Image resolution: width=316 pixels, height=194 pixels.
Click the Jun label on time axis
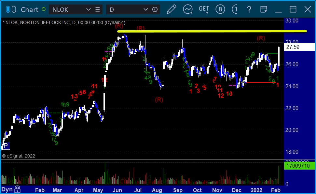pyautogui.click(x=117, y=190)
